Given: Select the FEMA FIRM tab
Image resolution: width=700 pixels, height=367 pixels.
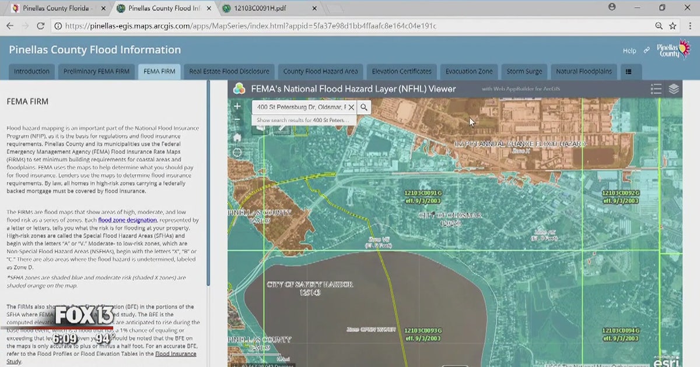Looking at the screenshot, I should 159,72.
